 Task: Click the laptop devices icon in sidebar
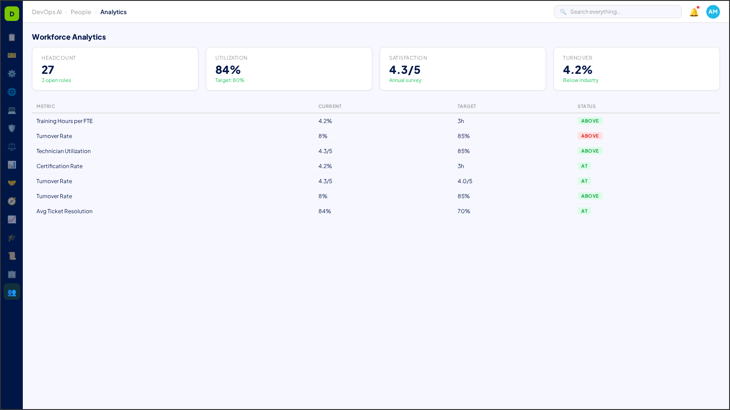point(12,110)
